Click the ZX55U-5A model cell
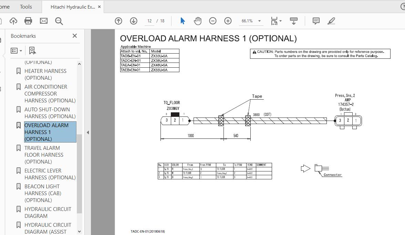Screen dimensions: 405x235 (164, 70)
